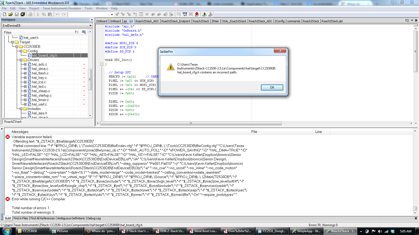The width and height of the screenshot is (419, 235).
Task: Collapse the Includes folder node
Action: [21, 109]
